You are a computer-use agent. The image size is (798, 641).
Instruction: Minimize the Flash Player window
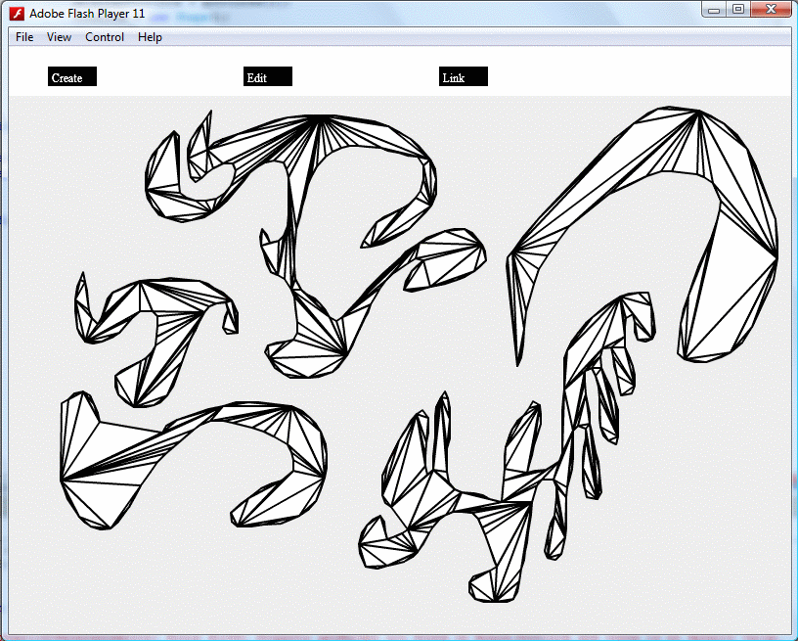[716, 10]
